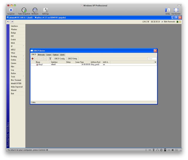Image resolution: width=188 pixels, height=160 pixels.
Task: Switch to Unity view
Action: click(x=167, y=11)
